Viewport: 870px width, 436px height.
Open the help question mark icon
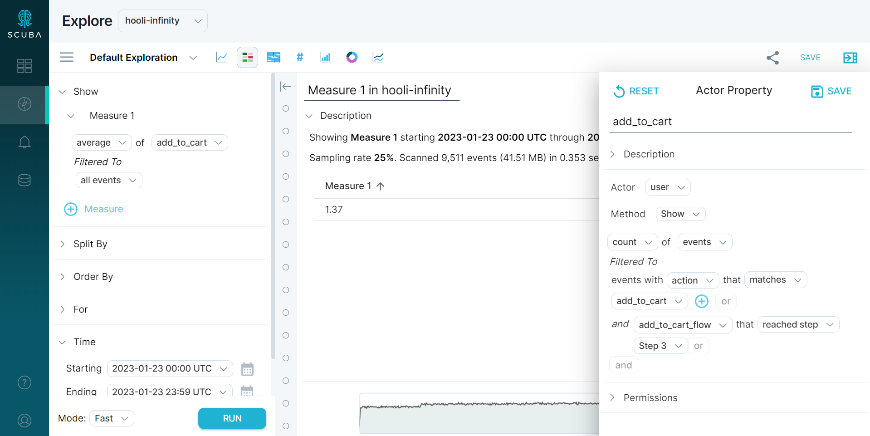24,382
